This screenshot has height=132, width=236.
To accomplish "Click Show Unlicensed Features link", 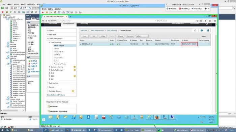I will [x=56, y=95].
